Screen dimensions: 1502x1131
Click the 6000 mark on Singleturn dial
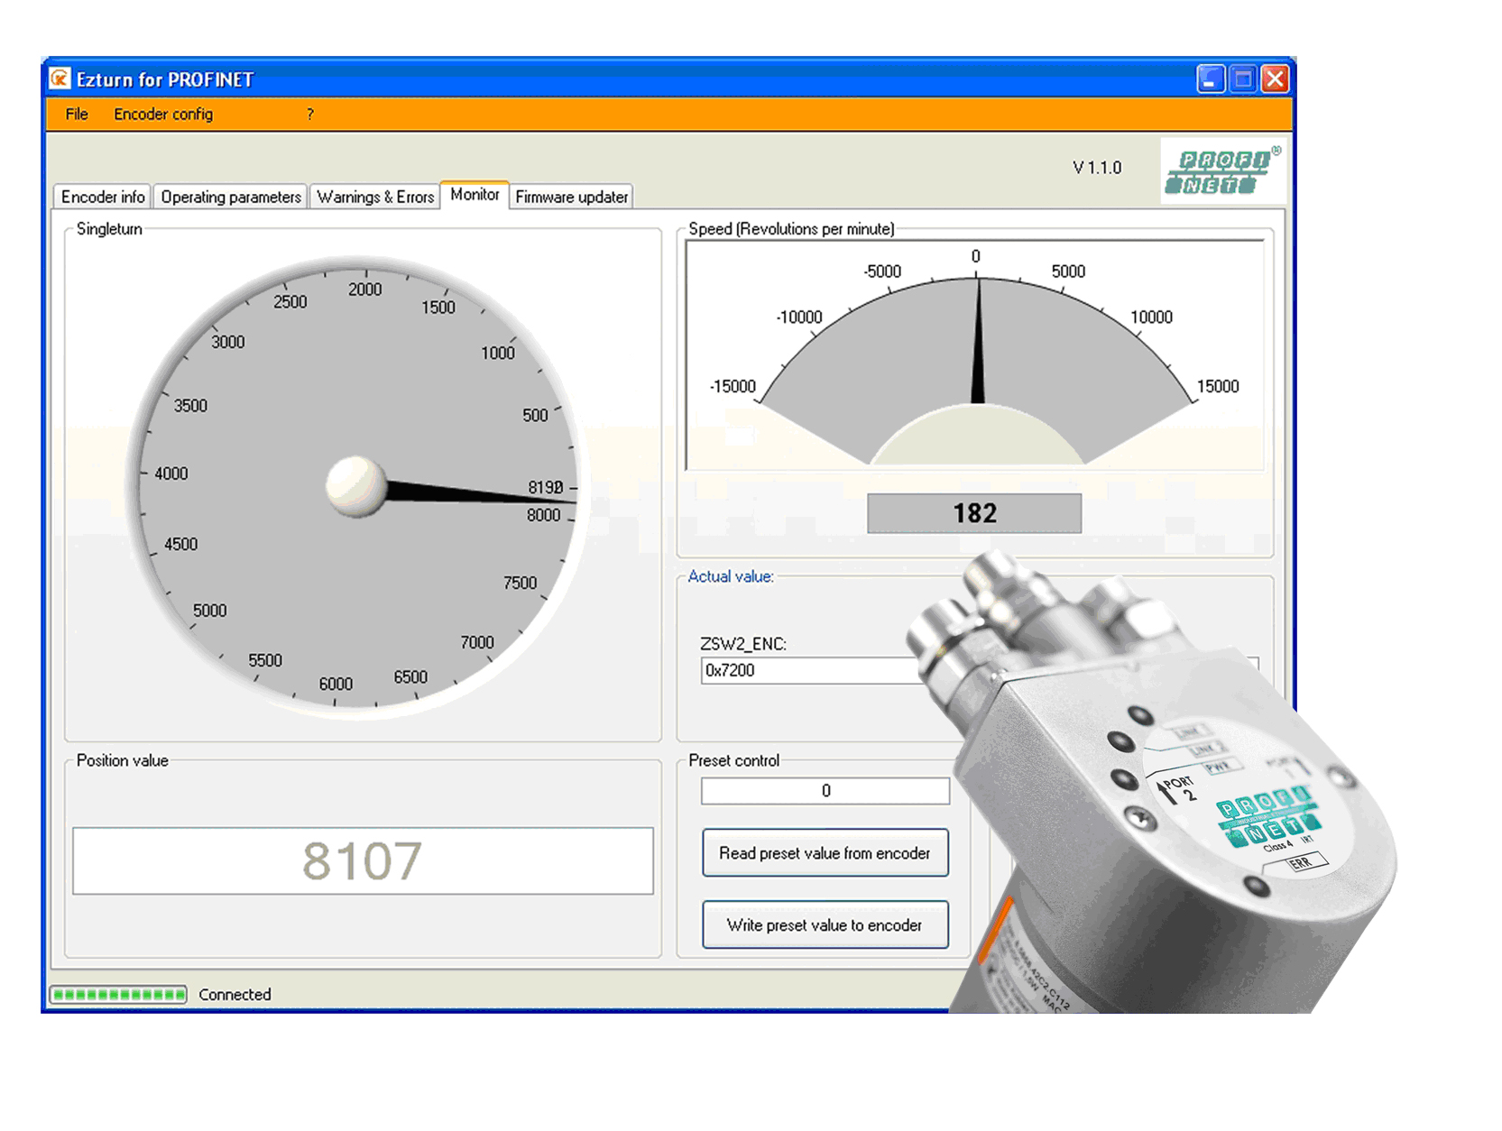[336, 685]
